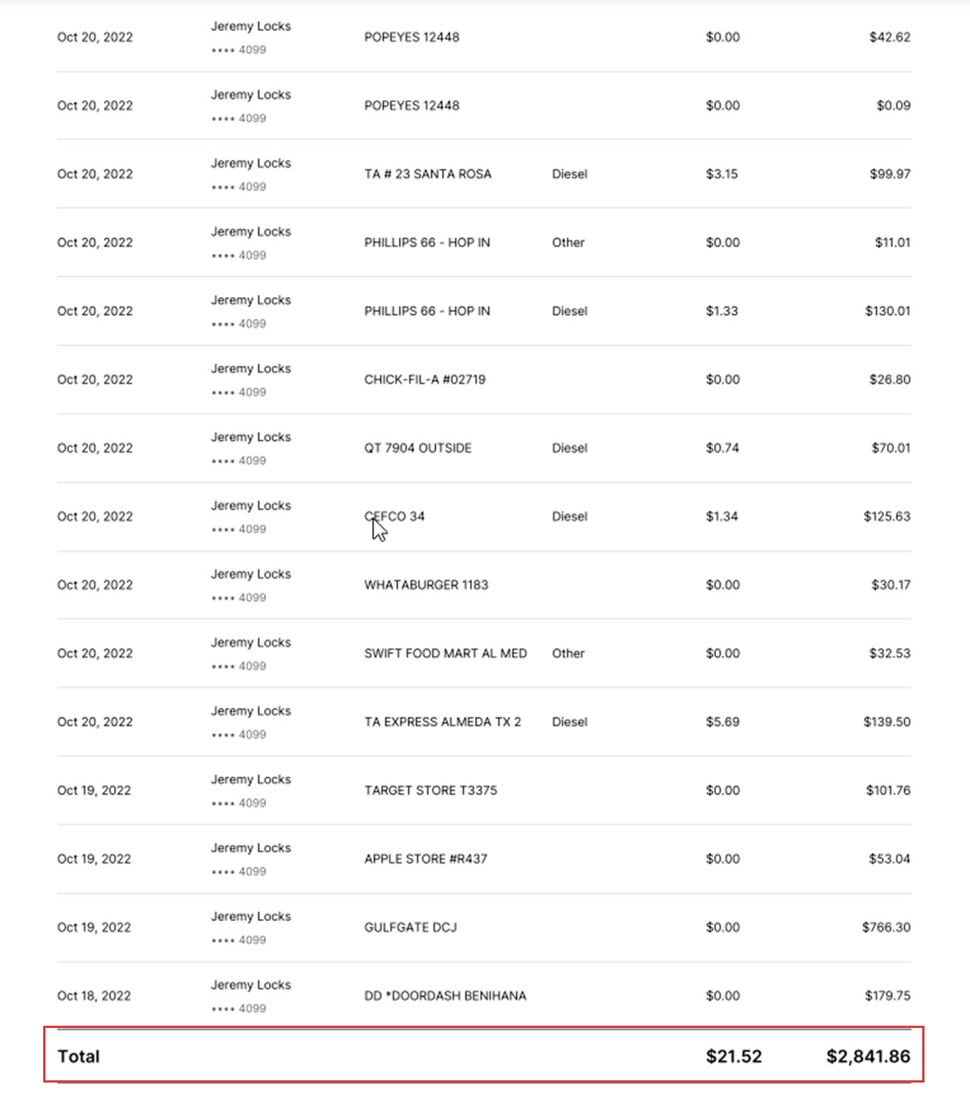Click the SWIFT FOOD MART AL MED entry
970x1100 pixels.
point(445,653)
